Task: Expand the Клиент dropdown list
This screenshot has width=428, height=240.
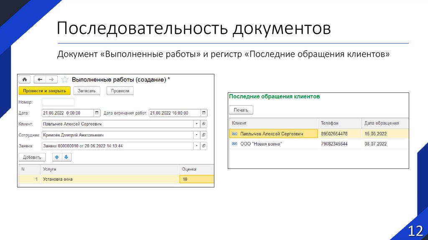Action: tap(197, 124)
